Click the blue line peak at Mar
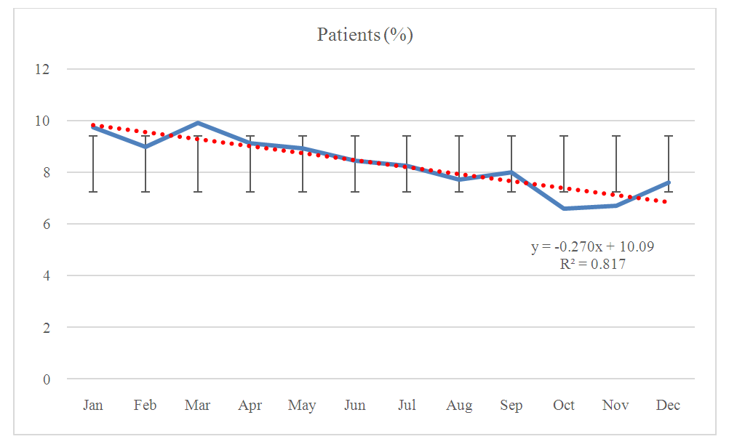Viewport: 729px width, 447px height. click(198, 124)
